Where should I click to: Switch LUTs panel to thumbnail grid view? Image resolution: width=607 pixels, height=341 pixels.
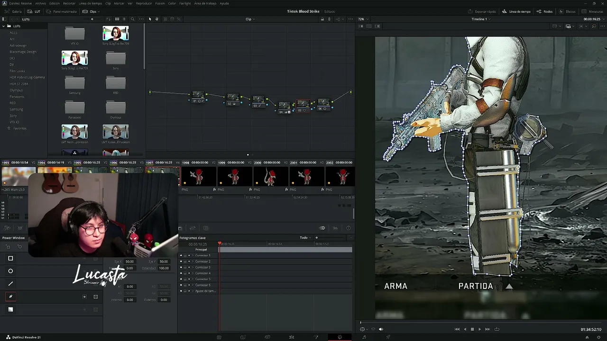tap(117, 19)
